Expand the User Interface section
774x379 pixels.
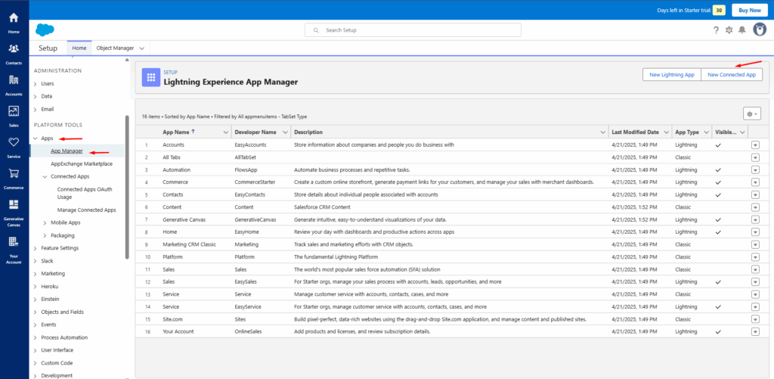click(35, 350)
